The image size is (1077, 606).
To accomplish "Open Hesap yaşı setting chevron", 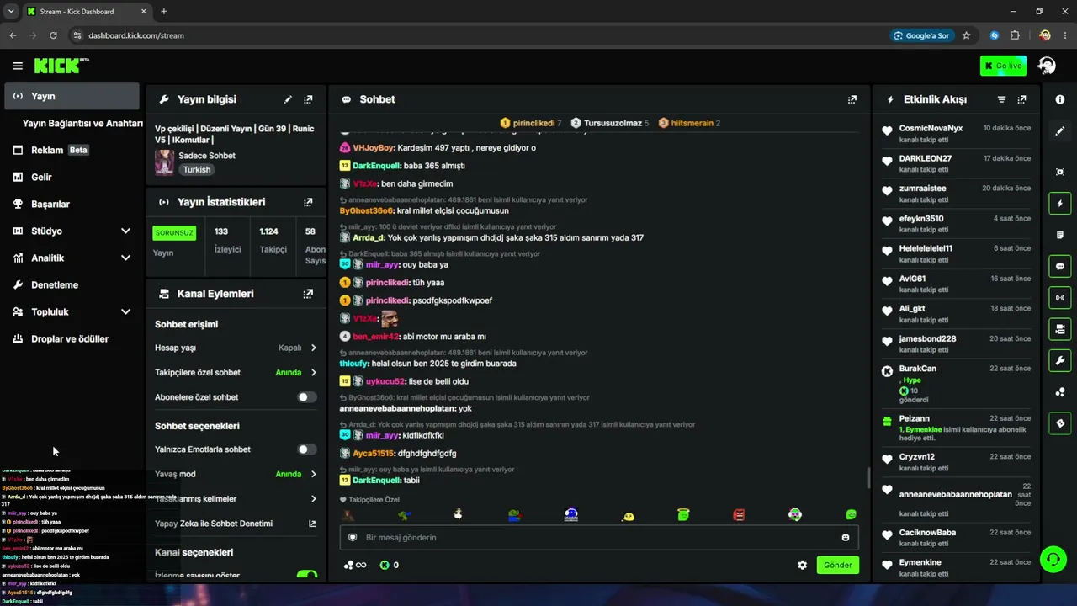I will pos(313,348).
